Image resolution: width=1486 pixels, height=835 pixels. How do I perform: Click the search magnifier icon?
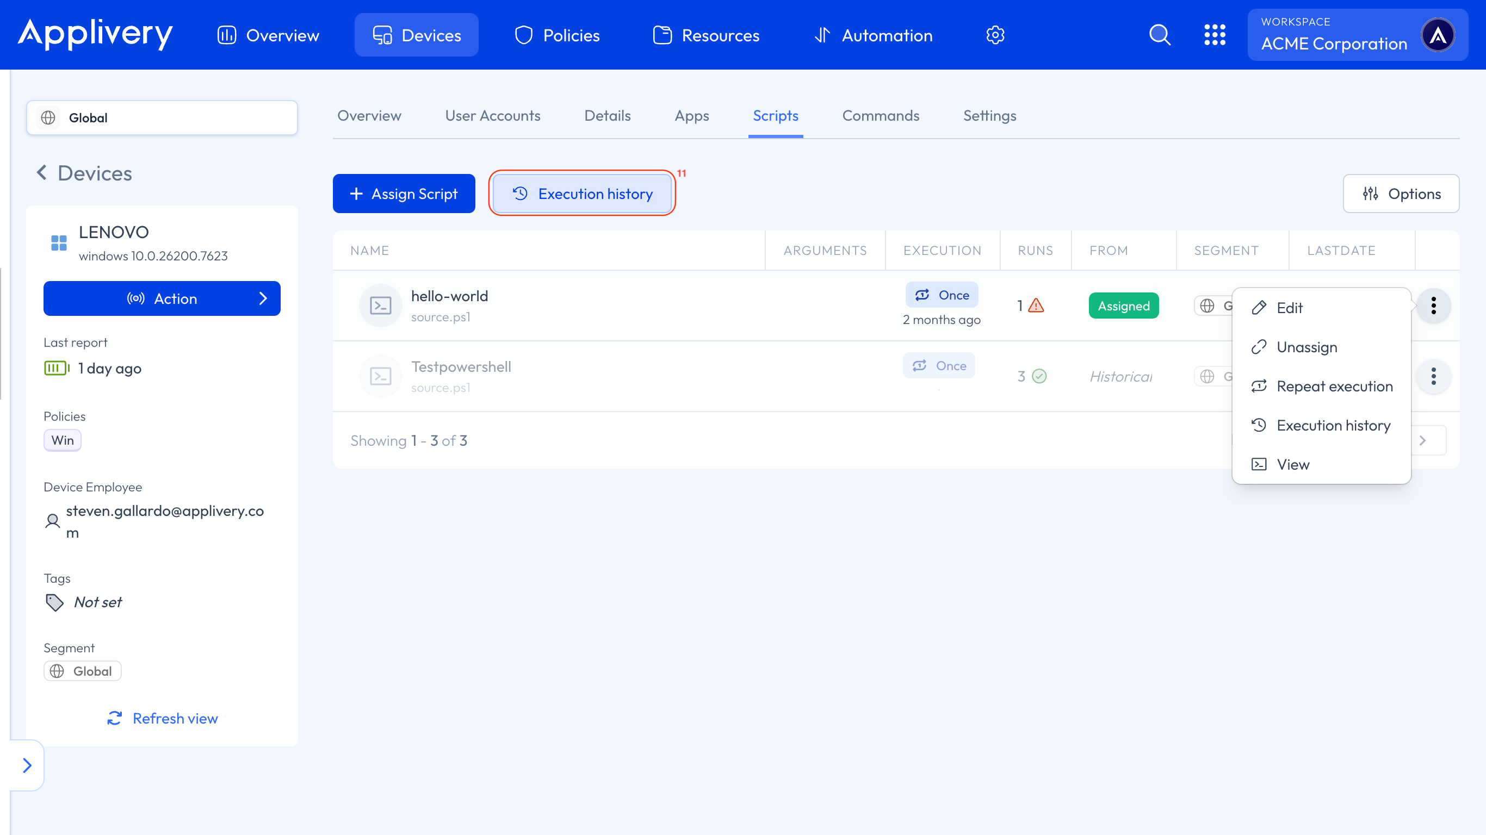click(1160, 35)
